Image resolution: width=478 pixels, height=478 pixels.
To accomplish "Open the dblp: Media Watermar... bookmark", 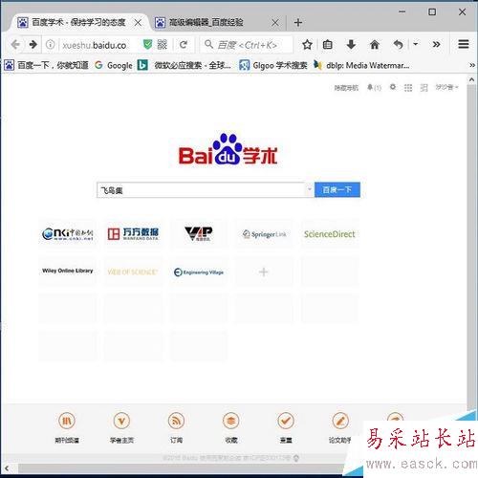I will click(x=361, y=65).
